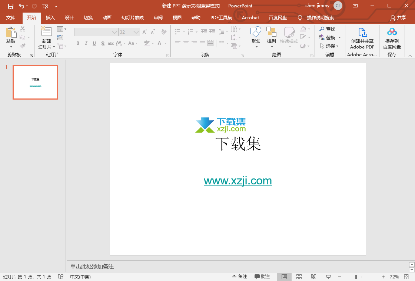This screenshot has height=281, width=415.
Task: Justify text alignment
Action: coord(202,43)
